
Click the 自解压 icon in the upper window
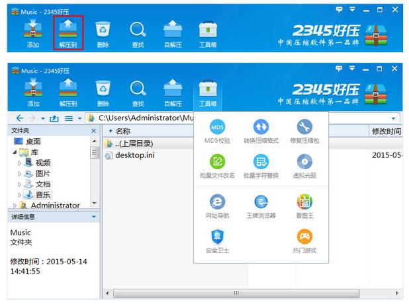coord(173,33)
